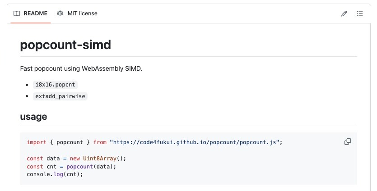Image resolution: width=377 pixels, height=191 pixels.
Task: Click the pencil icon to edit README
Action: tap(344, 14)
